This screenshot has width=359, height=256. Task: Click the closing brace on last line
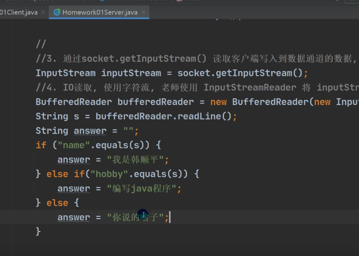coord(38,231)
